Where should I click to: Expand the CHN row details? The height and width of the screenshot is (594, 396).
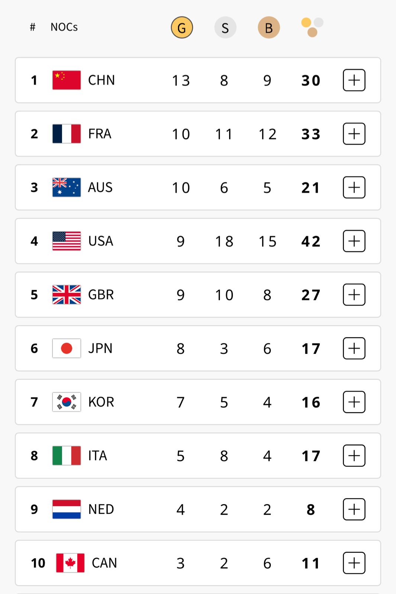pyautogui.click(x=354, y=80)
